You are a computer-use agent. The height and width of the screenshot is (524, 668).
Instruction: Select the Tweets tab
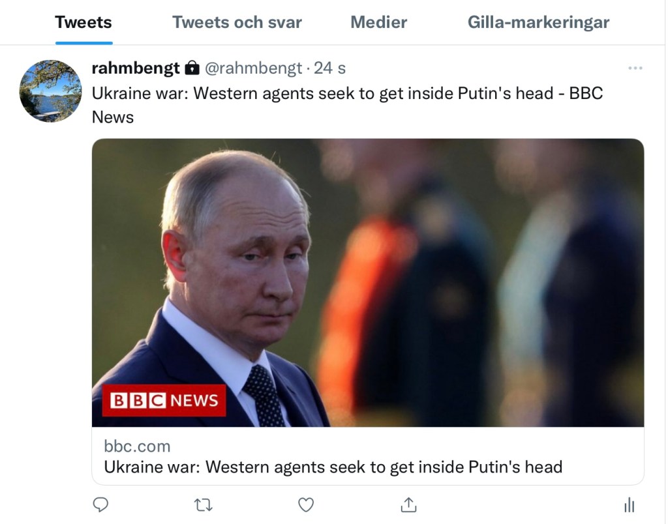pos(83,22)
